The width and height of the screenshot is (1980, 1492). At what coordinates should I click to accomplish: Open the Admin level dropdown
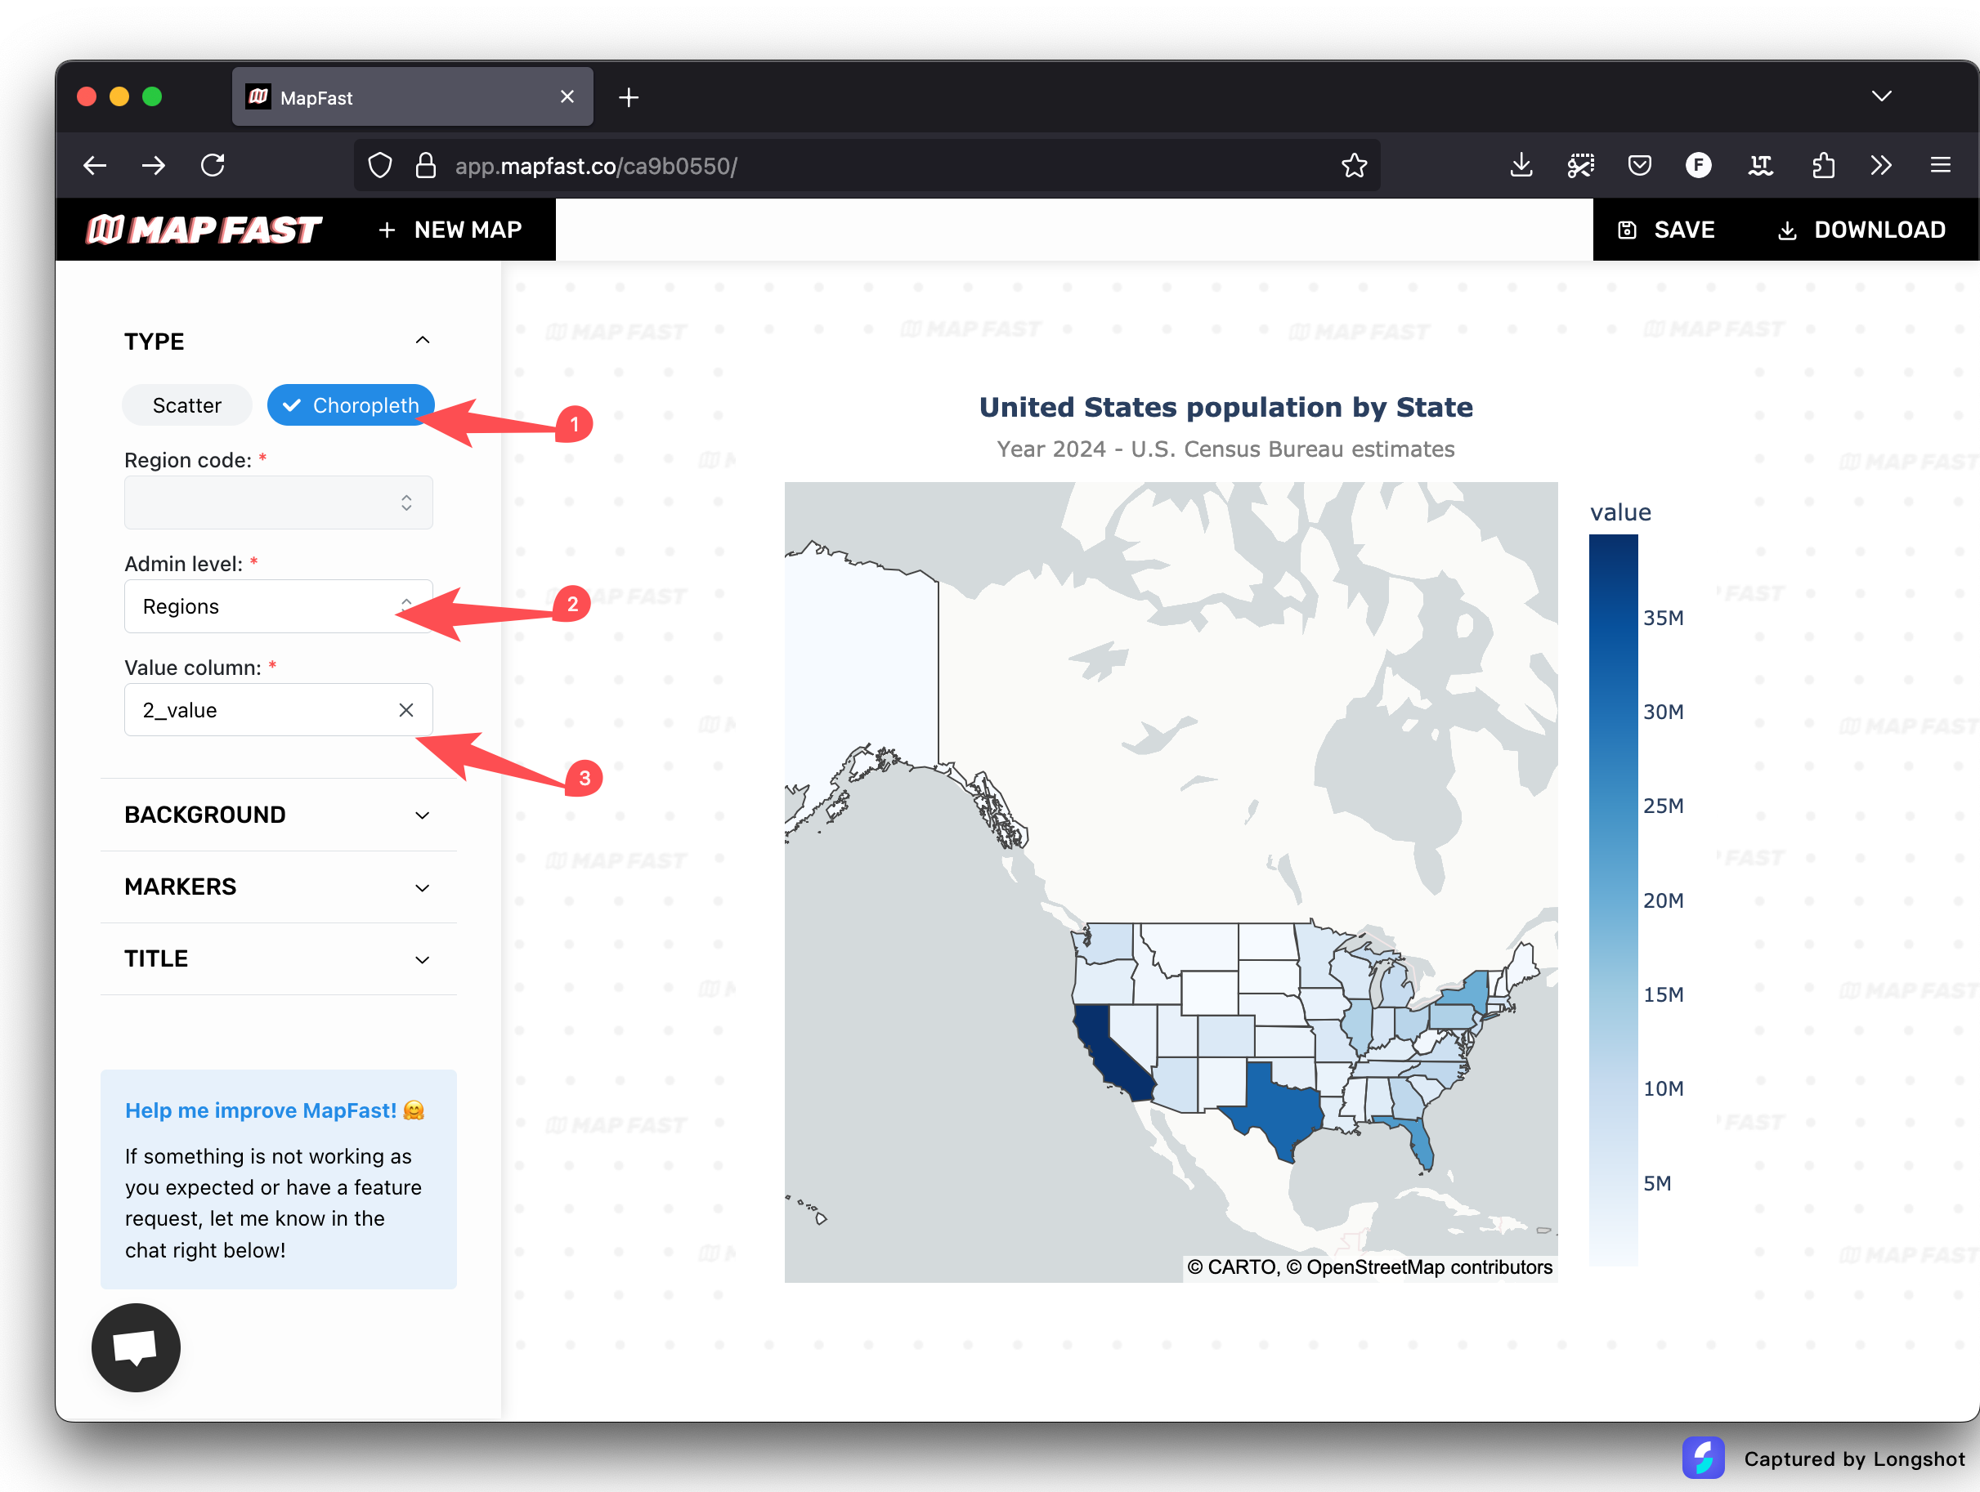(279, 606)
